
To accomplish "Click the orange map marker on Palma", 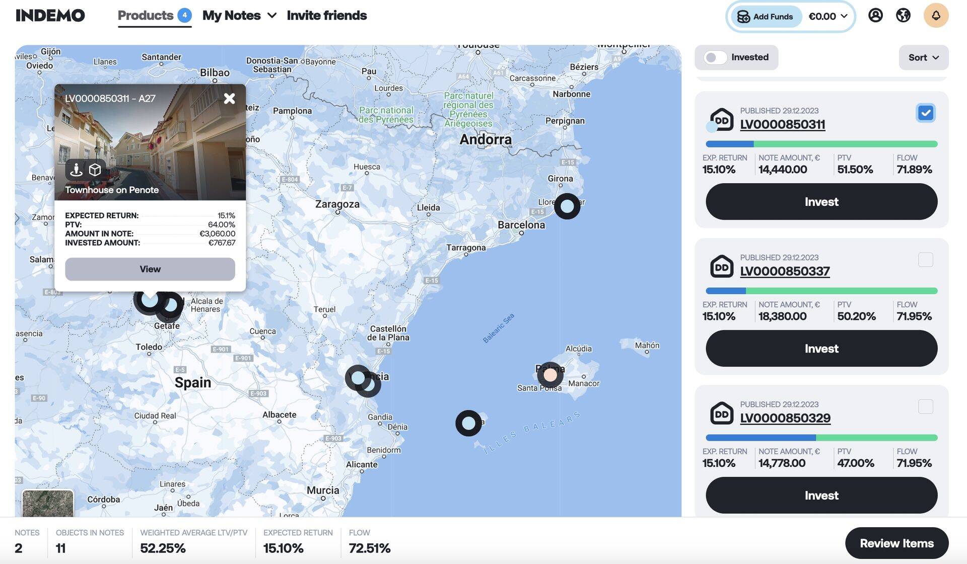I will tap(550, 375).
